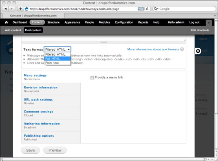This screenshot has width=218, height=161.
Task: Open the URL path settings tab
Action: (x=51, y=101)
